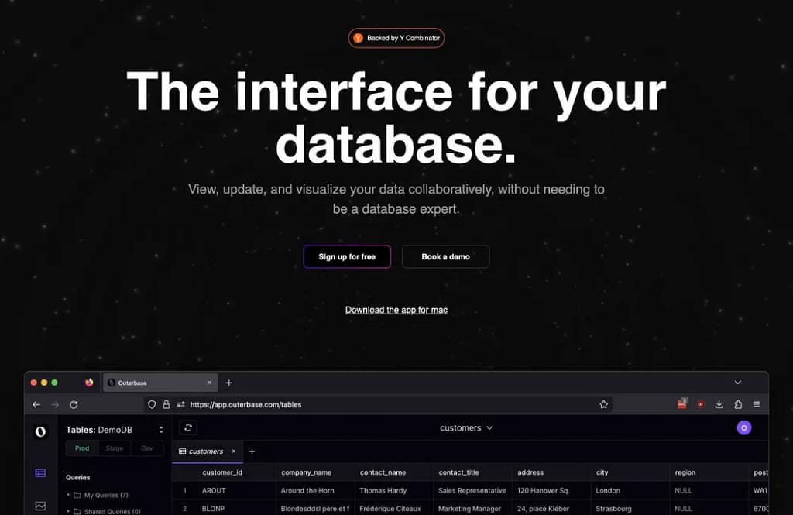Open the browser downloads icon
The image size is (793, 515).
pyautogui.click(x=719, y=404)
